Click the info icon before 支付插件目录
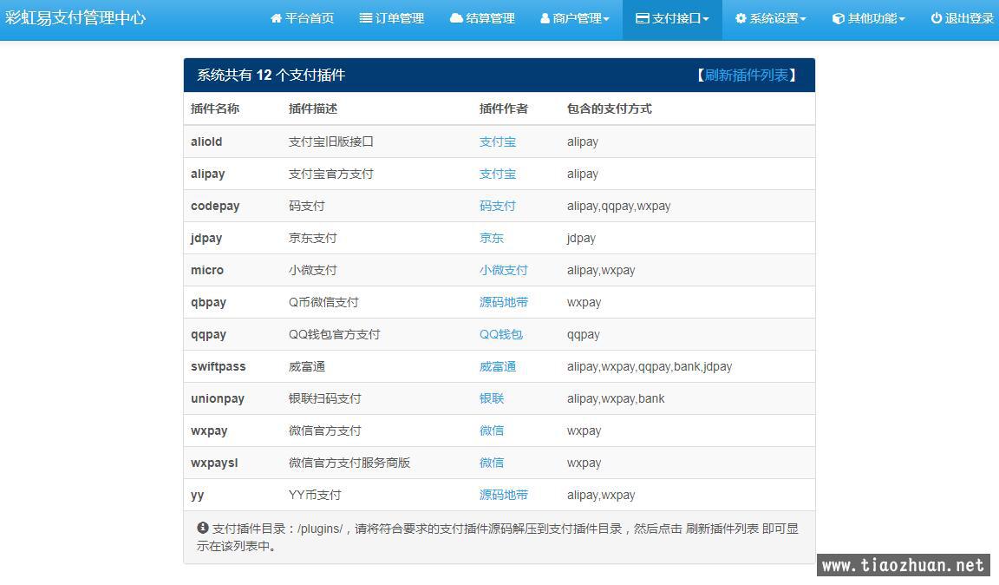This screenshot has height=585, width=999. [203, 528]
